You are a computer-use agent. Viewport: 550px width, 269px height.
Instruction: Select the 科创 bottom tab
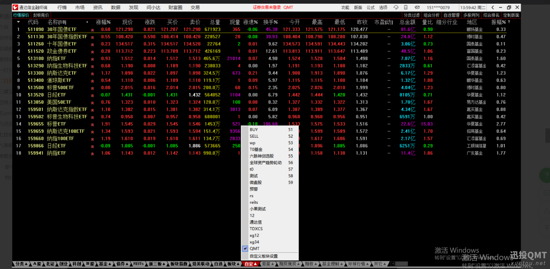coord(77,264)
